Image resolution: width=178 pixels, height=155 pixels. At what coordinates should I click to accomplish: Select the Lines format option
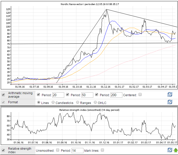pos(39,102)
